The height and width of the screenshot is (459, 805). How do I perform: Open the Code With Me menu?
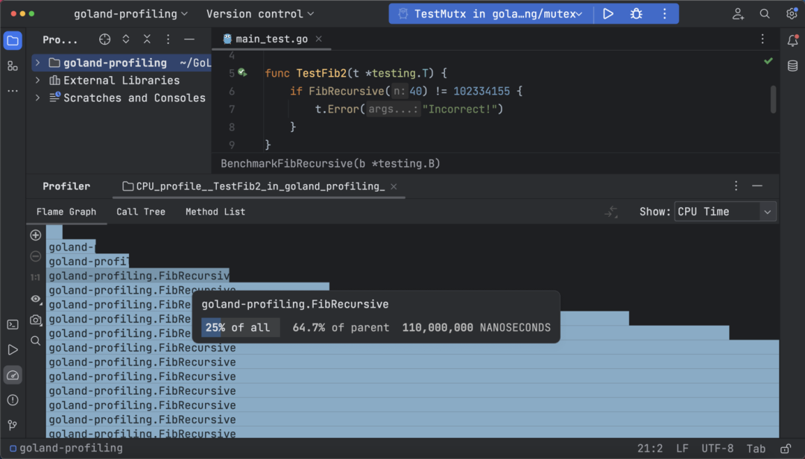[x=738, y=14]
